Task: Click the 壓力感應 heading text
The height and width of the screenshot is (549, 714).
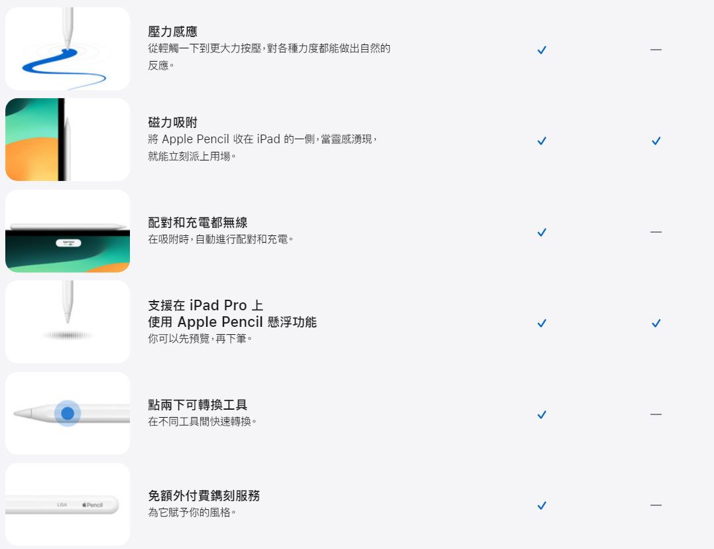Action: pyautogui.click(x=172, y=31)
